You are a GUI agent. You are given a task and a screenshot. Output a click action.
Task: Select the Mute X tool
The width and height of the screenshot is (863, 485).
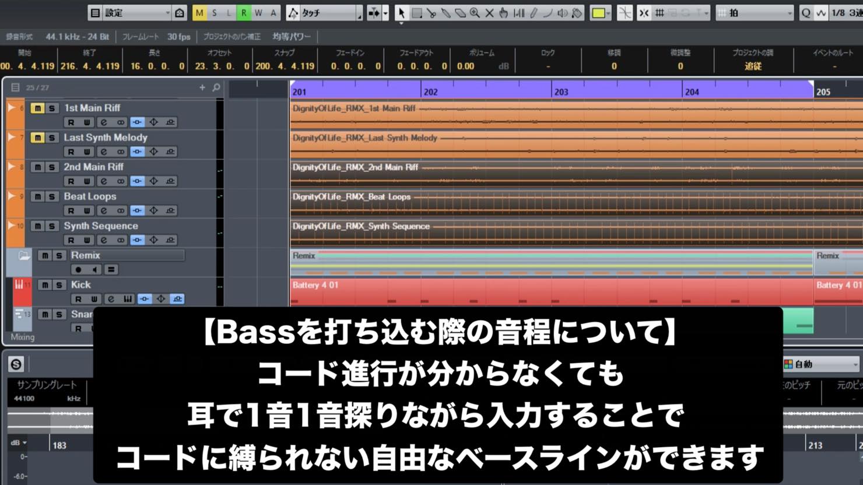tap(490, 13)
